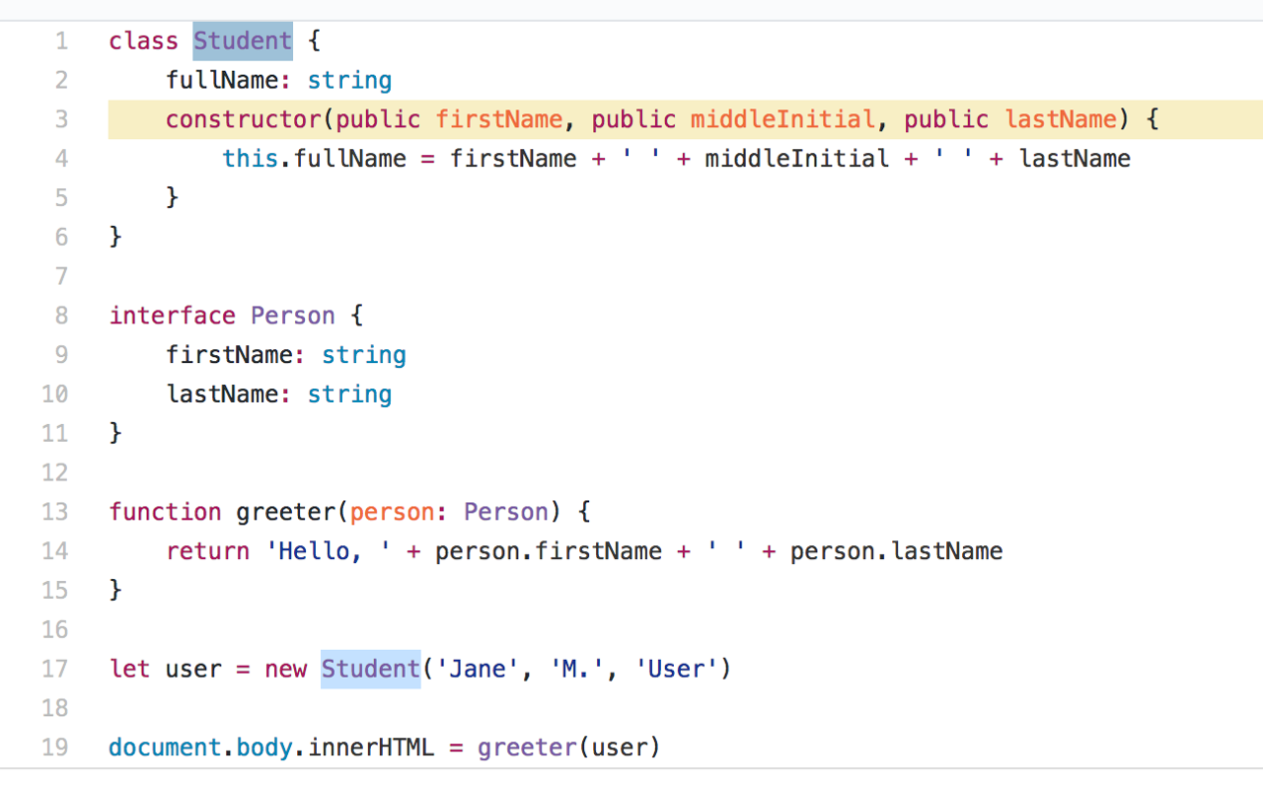The image size is (1263, 789).
Task: Click the Person interface name on line 8
Action: pyautogui.click(x=293, y=316)
